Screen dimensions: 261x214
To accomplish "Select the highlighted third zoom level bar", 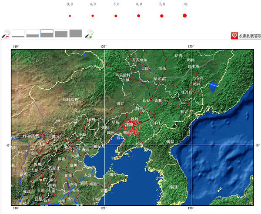I will pos(47,33).
